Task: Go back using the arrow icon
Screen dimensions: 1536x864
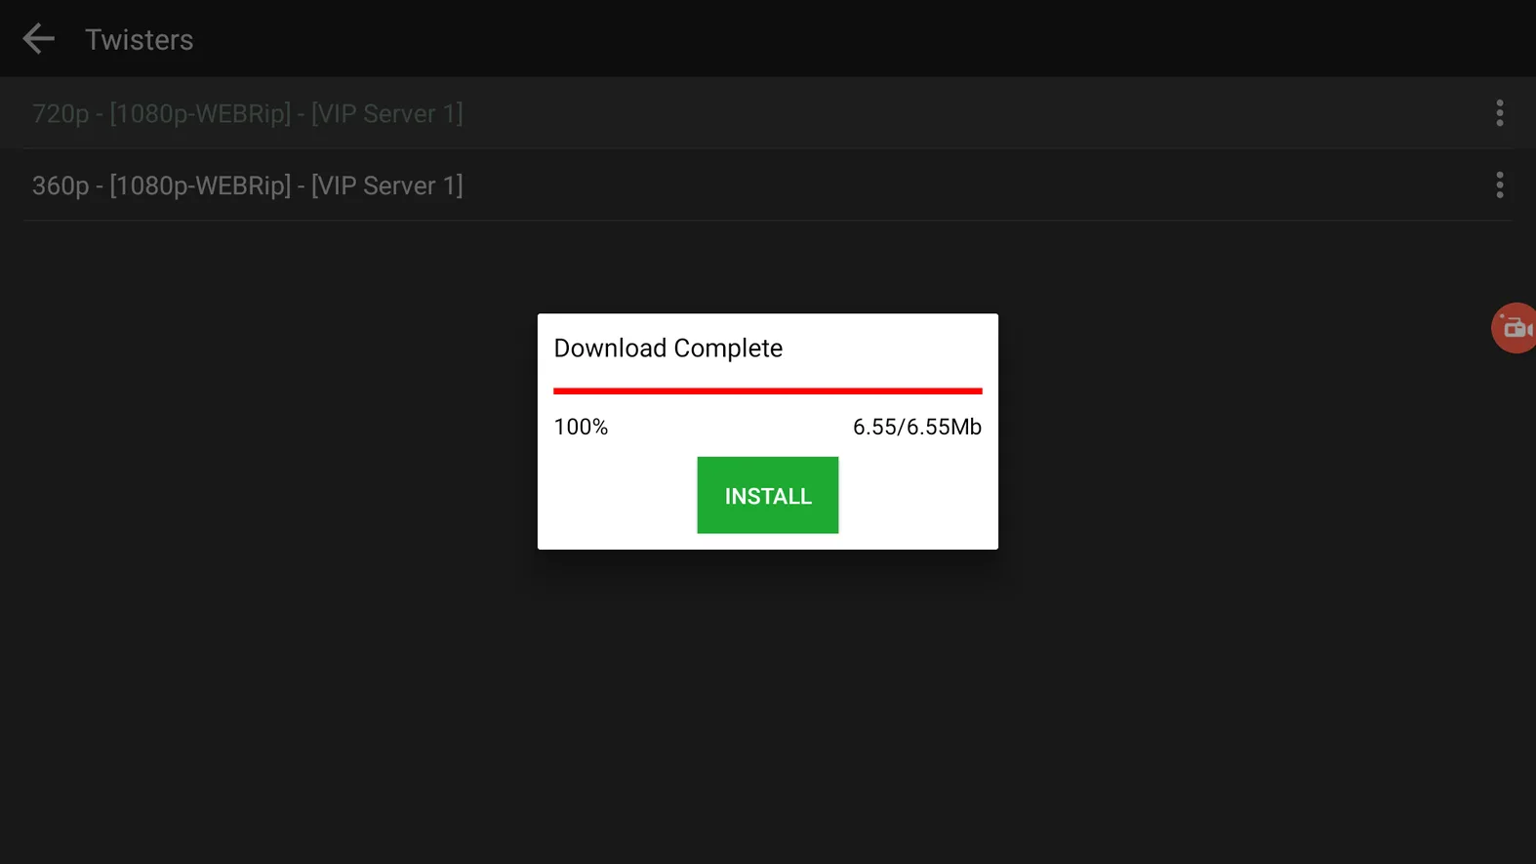Action: 38,39
